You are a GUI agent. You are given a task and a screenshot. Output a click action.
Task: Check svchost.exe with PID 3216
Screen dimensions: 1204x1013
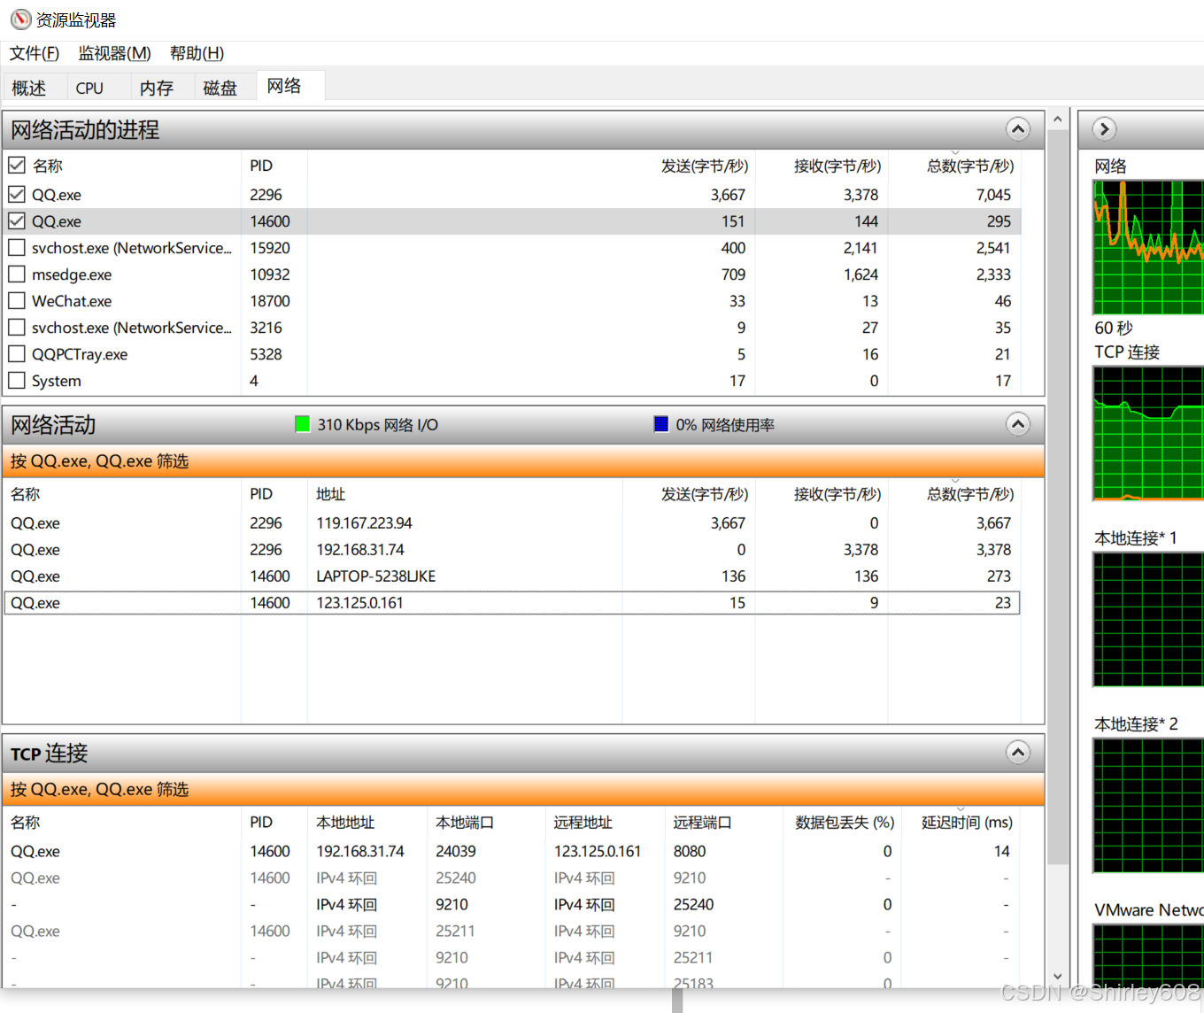click(17, 327)
